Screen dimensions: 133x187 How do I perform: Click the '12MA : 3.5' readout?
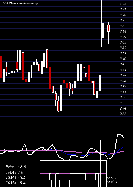[x=15, y=177]
